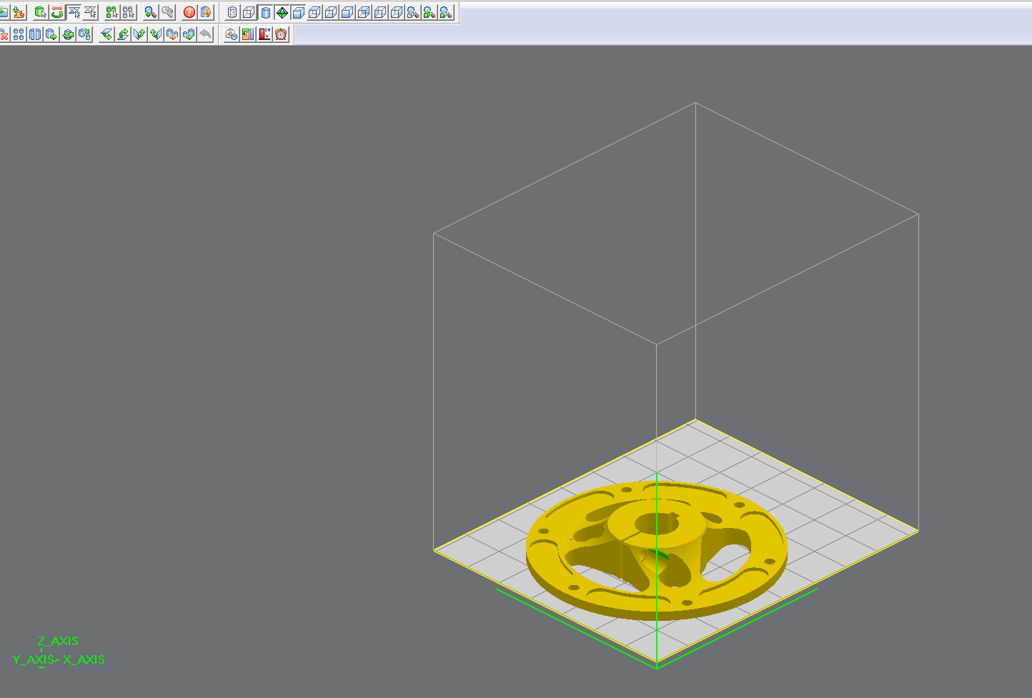The width and height of the screenshot is (1032, 698).
Task: Open the alarm clock build time estimator
Action: click(x=282, y=34)
